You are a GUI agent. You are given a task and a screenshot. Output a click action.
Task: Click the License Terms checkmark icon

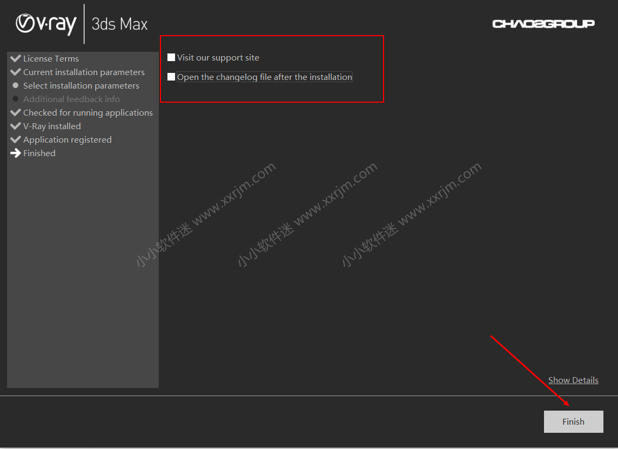click(x=15, y=58)
